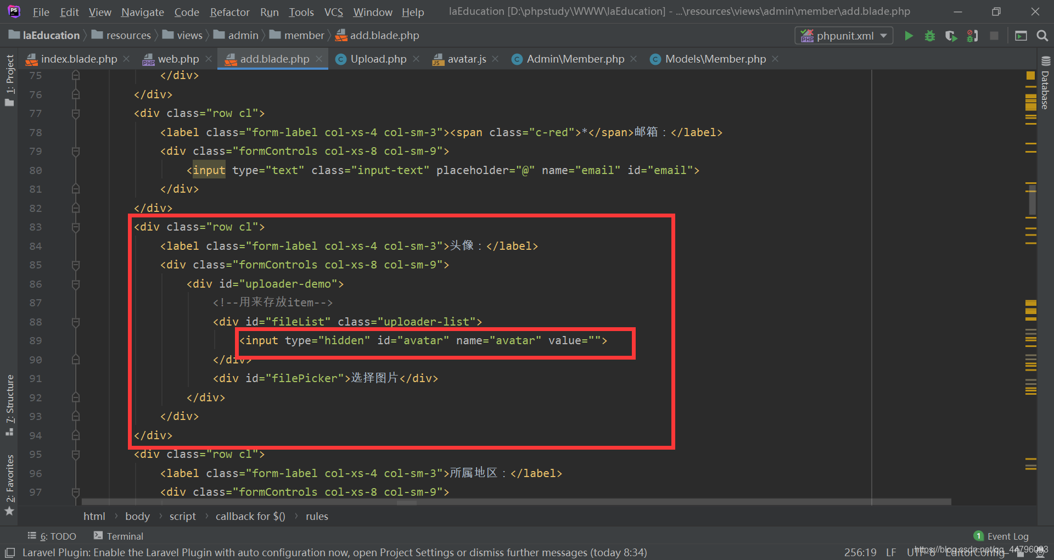
Task: Click the LF line separator indicator
Action: click(891, 552)
